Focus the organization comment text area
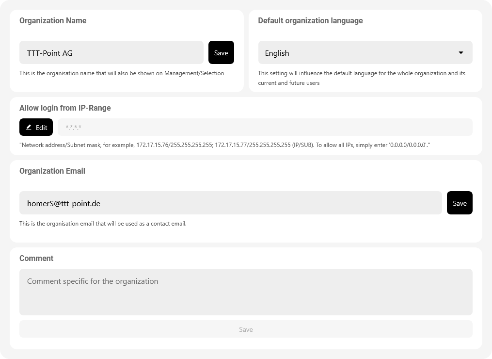Image resolution: width=492 pixels, height=359 pixels. [x=246, y=292]
